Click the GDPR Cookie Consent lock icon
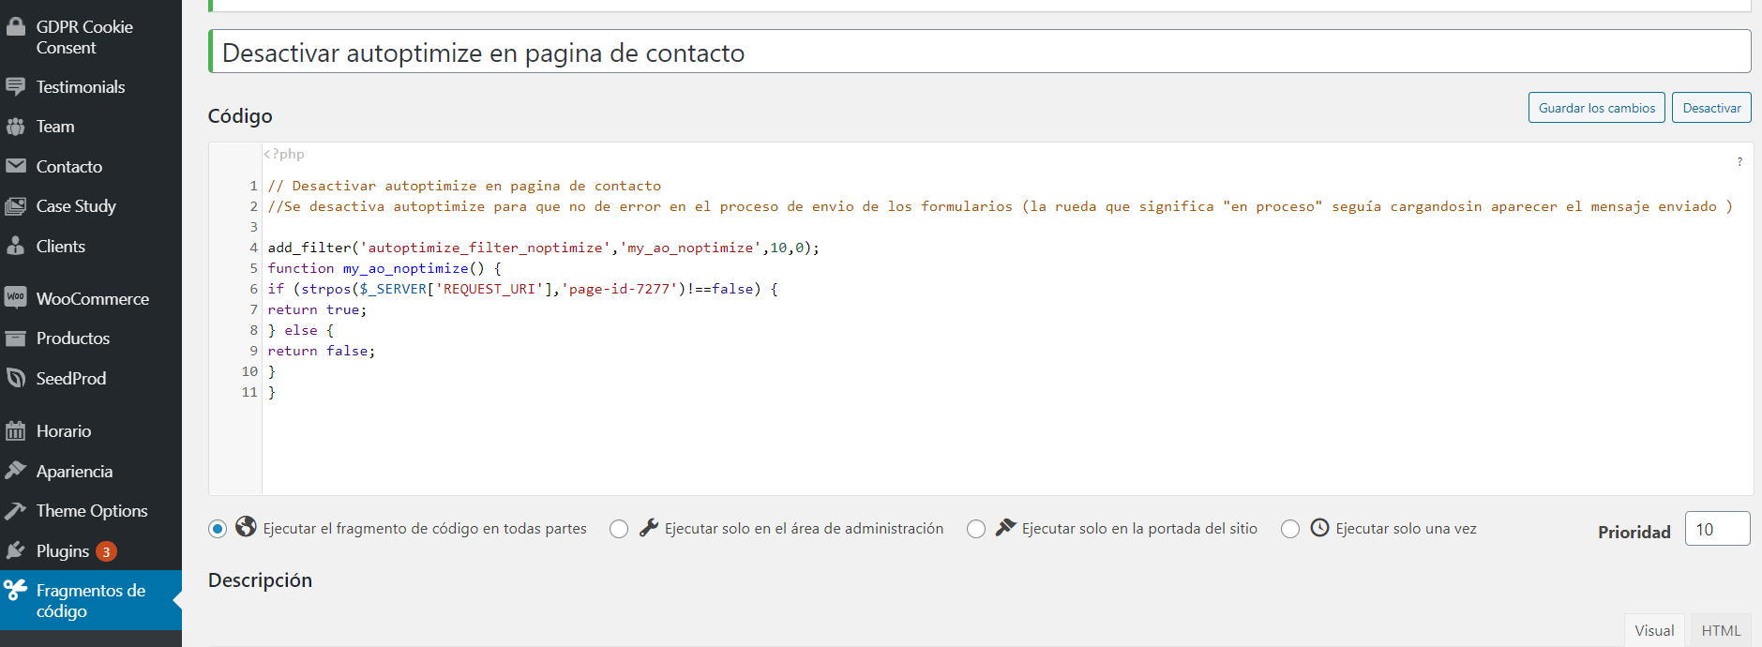Viewport: 1762px width, 647px height. [16, 26]
